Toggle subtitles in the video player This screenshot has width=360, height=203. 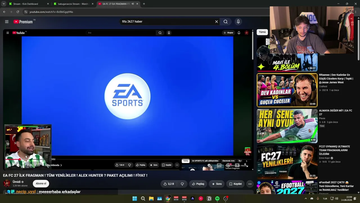click(x=219, y=165)
